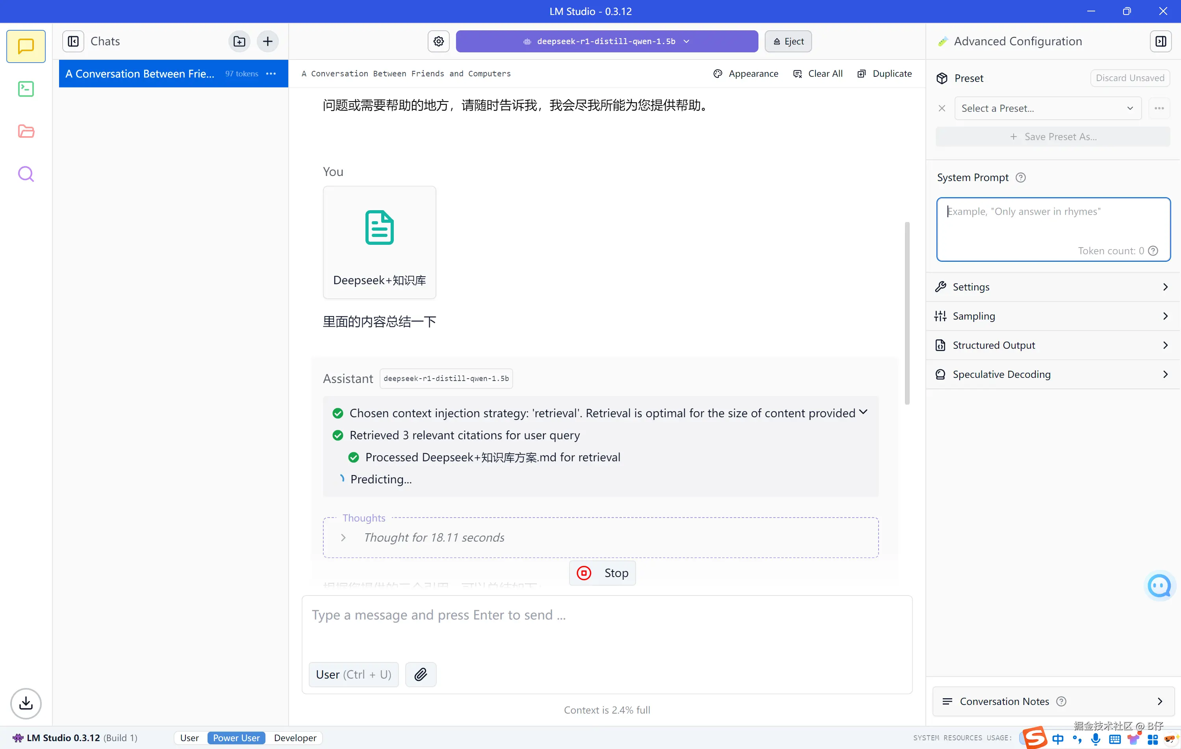Eject the loaded model
The image size is (1181, 749).
pos(788,41)
